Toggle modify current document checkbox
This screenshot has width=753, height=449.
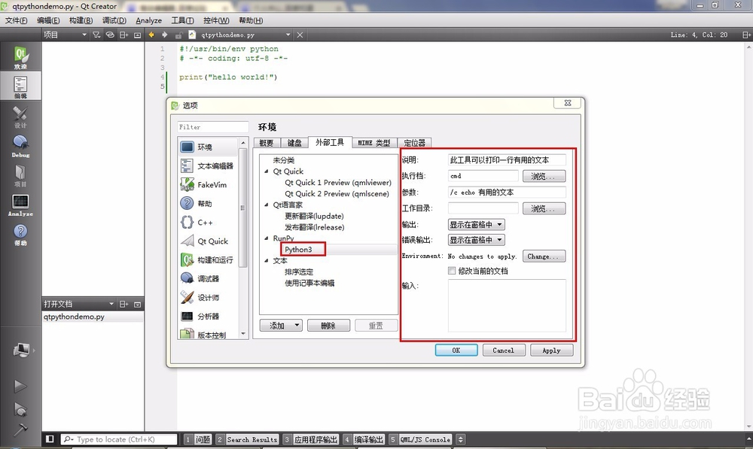[451, 271]
